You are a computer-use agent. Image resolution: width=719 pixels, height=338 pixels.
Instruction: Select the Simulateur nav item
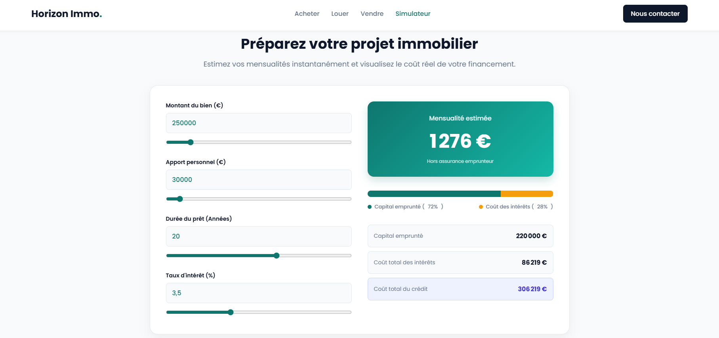pos(413,14)
